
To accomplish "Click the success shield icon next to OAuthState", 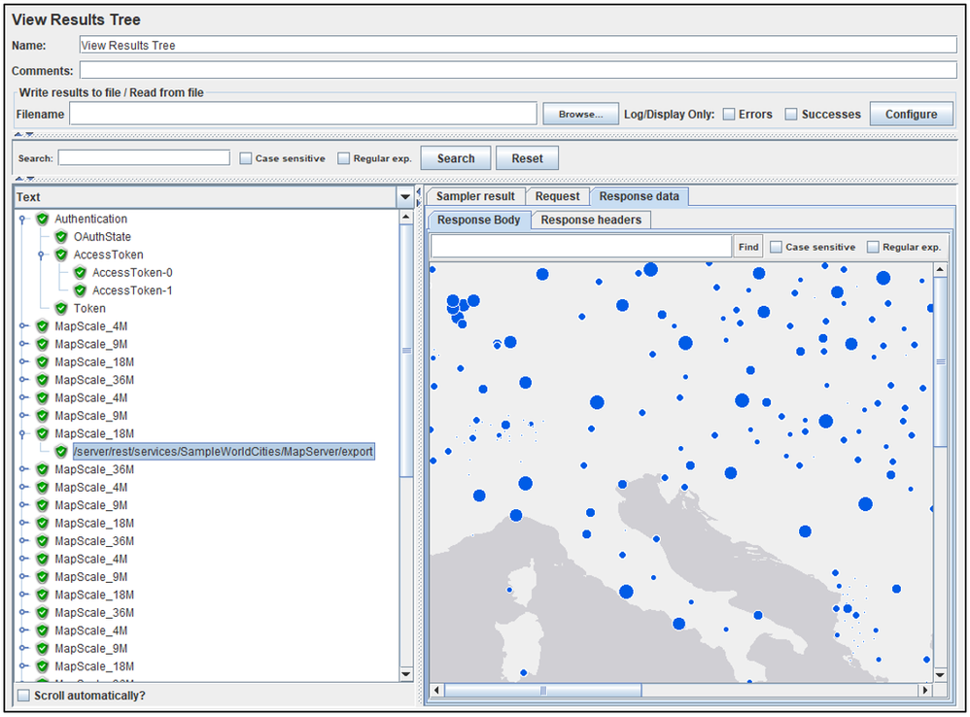I will coord(61,237).
